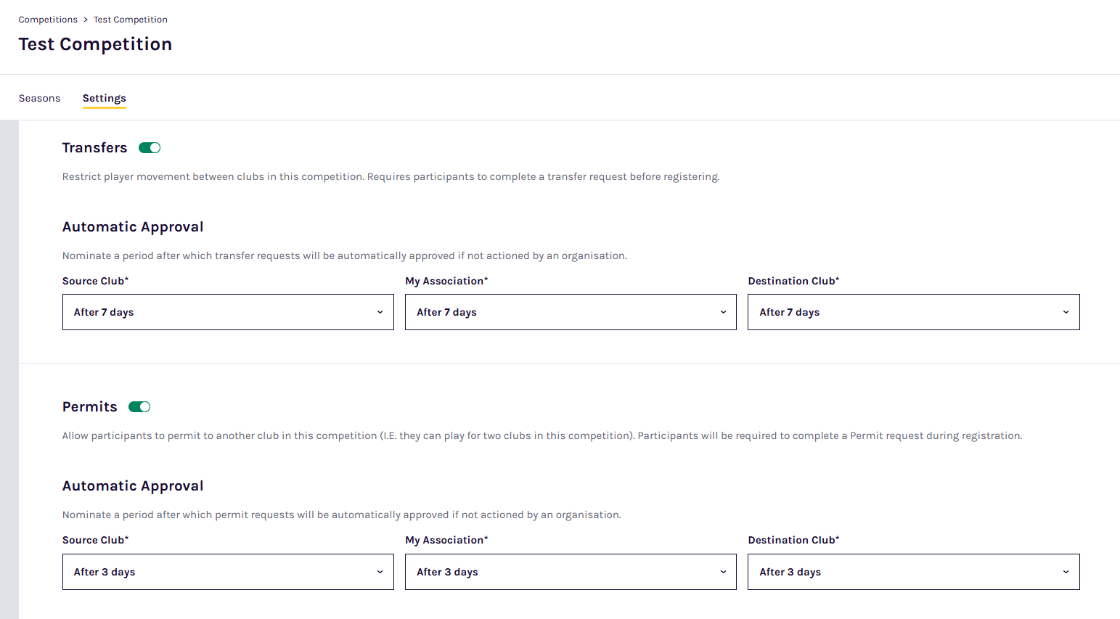Image resolution: width=1120 pixels, height=619 pixels.
Task: Click the Test Competition page title
Action: [95, 44]
